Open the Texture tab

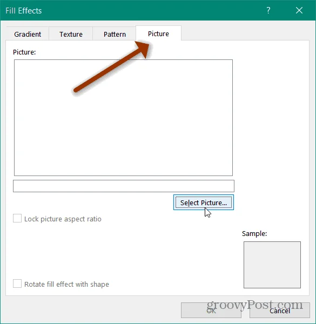[71, 34]
